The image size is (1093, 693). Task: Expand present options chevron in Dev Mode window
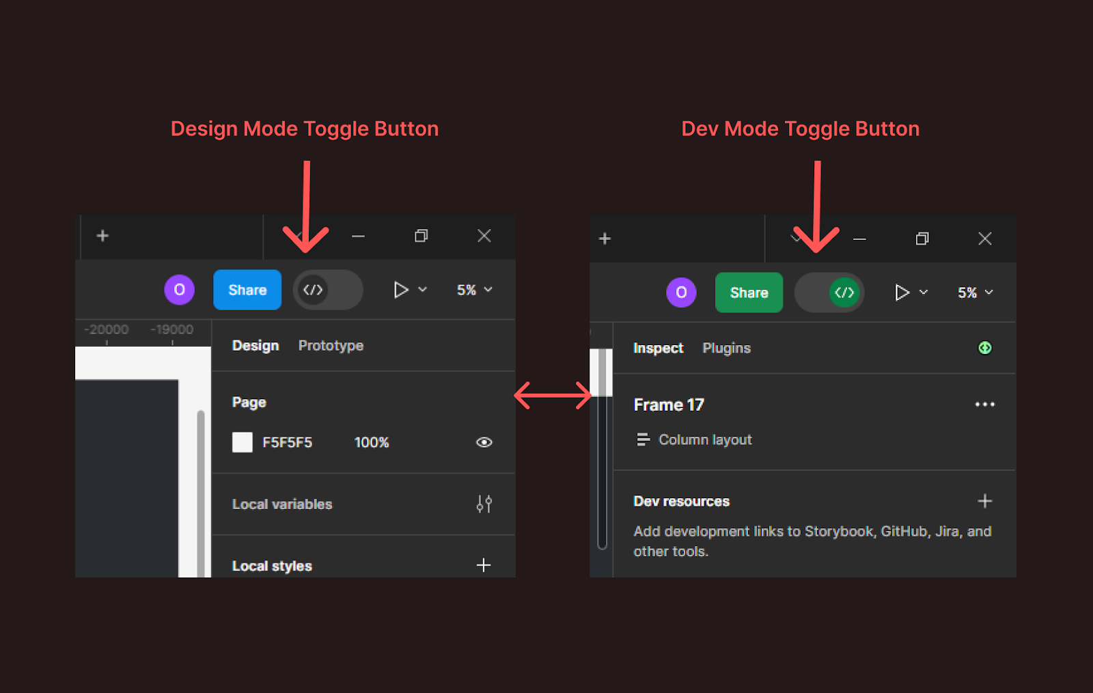[x=924, y=293]
